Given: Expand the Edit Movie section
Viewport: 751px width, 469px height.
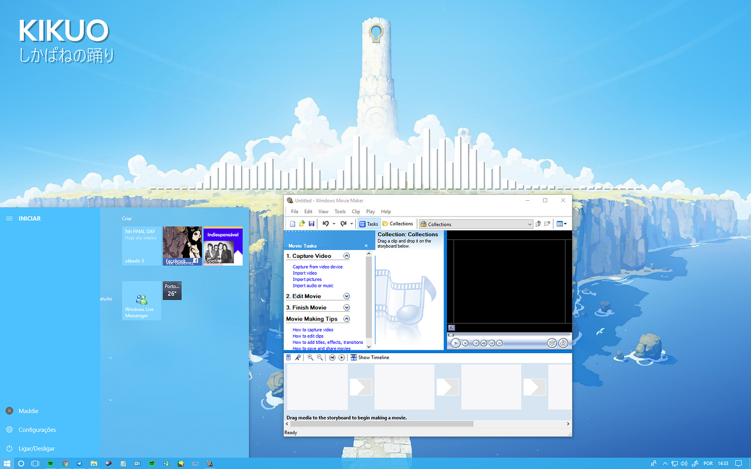Looking at the screenshot, I should click(347, 295).
